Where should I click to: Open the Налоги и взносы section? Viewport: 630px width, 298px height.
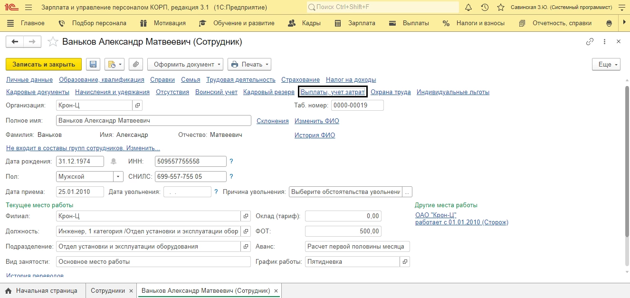[x=474, y=23]
